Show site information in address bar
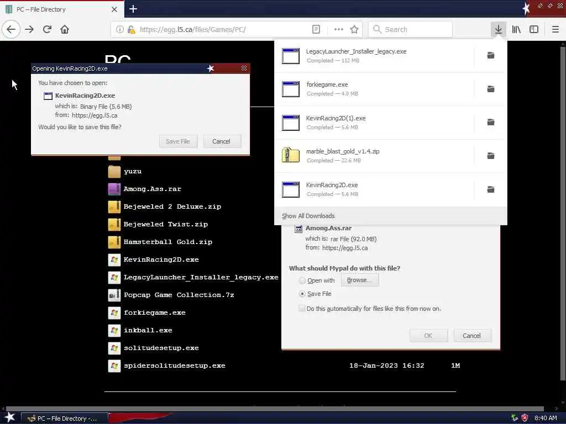The height and width of the screenshot is (424, 566). [x=120, y=30]
